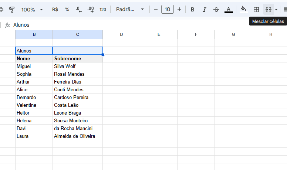Open the borders tool
This screenshot has height=170, width=287.
(256, 9)
